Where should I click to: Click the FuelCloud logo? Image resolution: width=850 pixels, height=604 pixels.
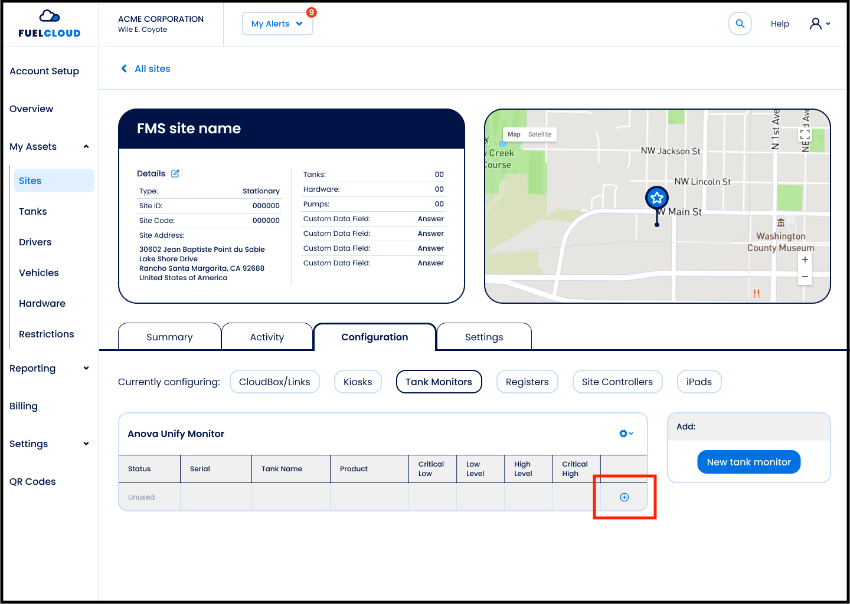(x=50, y=24)
